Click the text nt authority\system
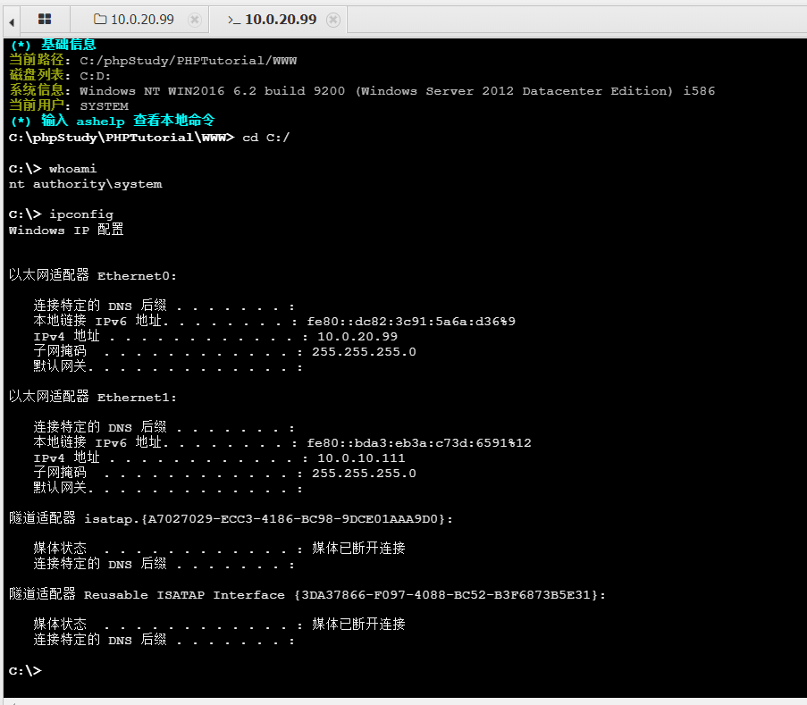 point(86,184)
